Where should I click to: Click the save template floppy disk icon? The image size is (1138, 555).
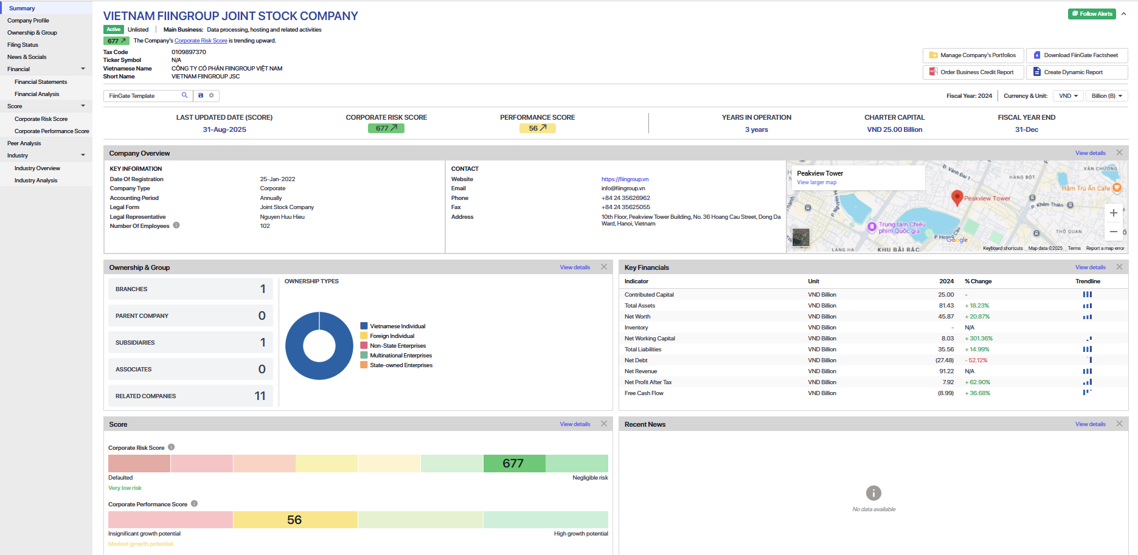point(201,95)
